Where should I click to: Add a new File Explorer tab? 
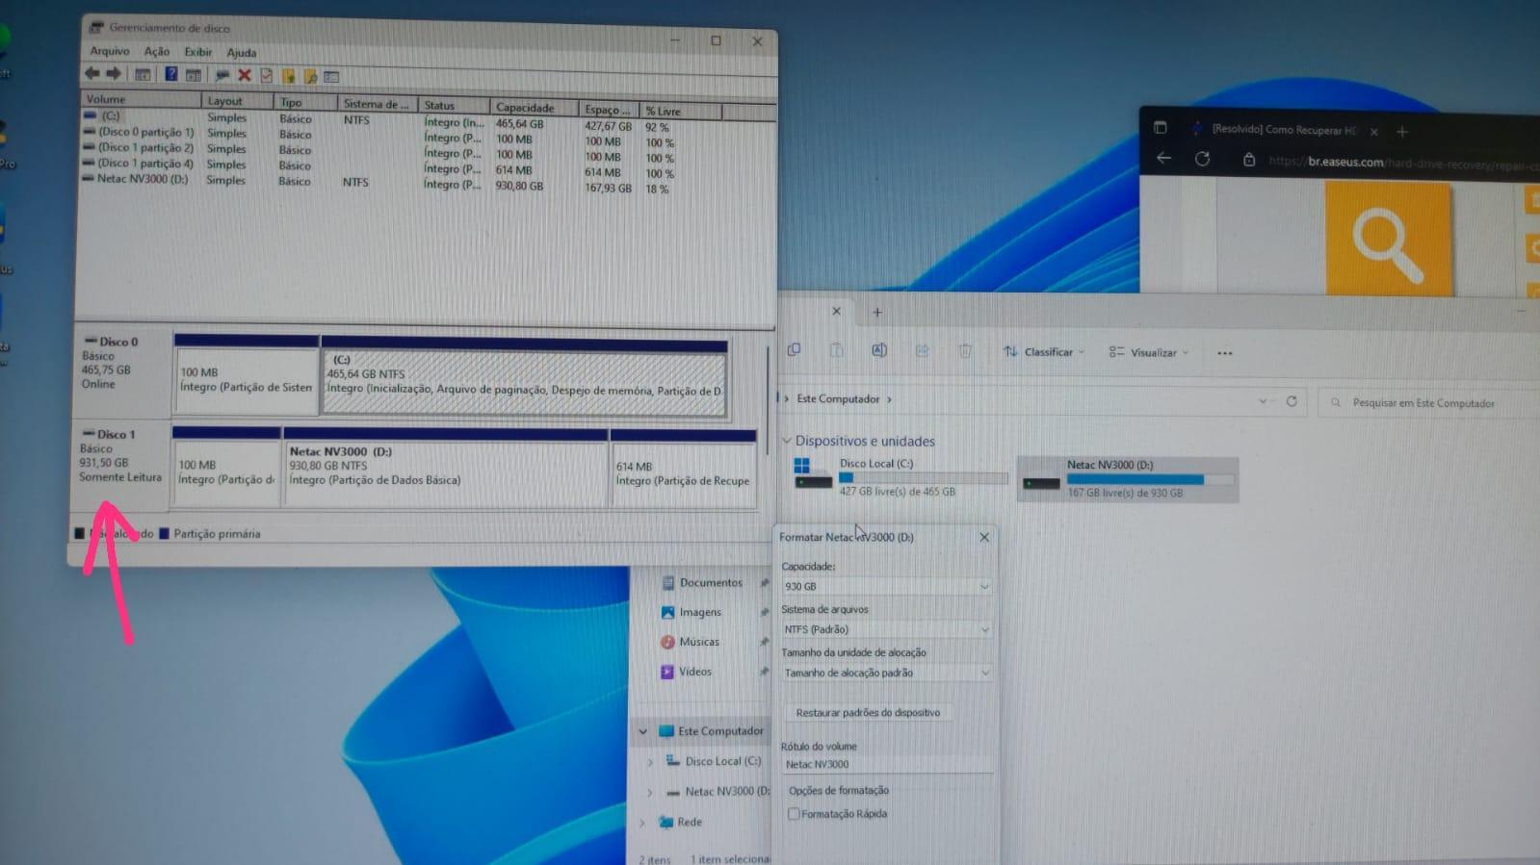coord(876,312)
